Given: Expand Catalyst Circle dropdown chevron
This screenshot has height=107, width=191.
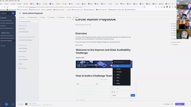Looking at the screenshot, I should pyautogui.click(x=11, y=33).
